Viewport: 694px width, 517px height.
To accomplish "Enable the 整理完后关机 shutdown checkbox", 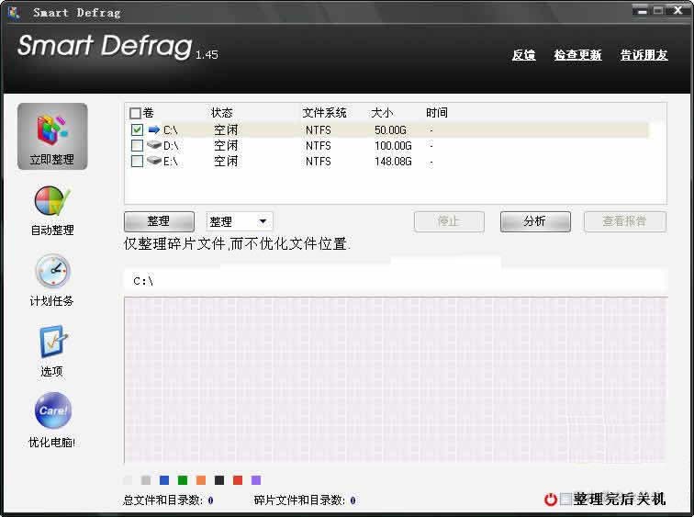I will pos(566,500).
